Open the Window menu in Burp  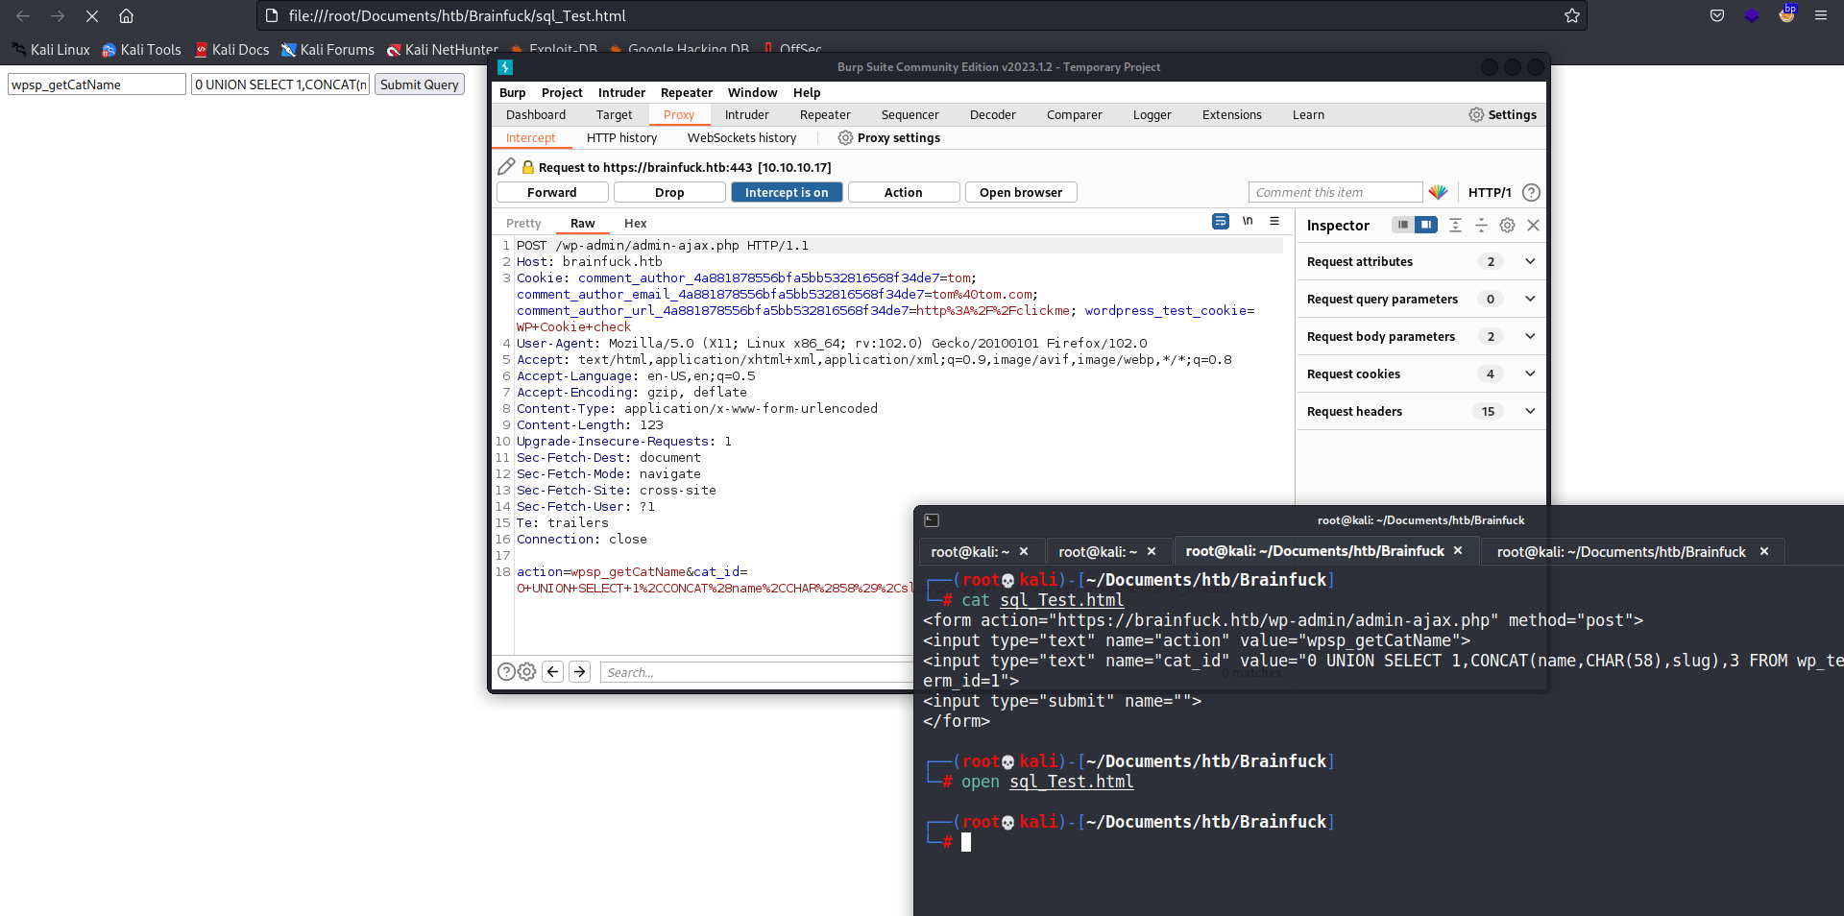pyautogui.click(x=752, y=92)
